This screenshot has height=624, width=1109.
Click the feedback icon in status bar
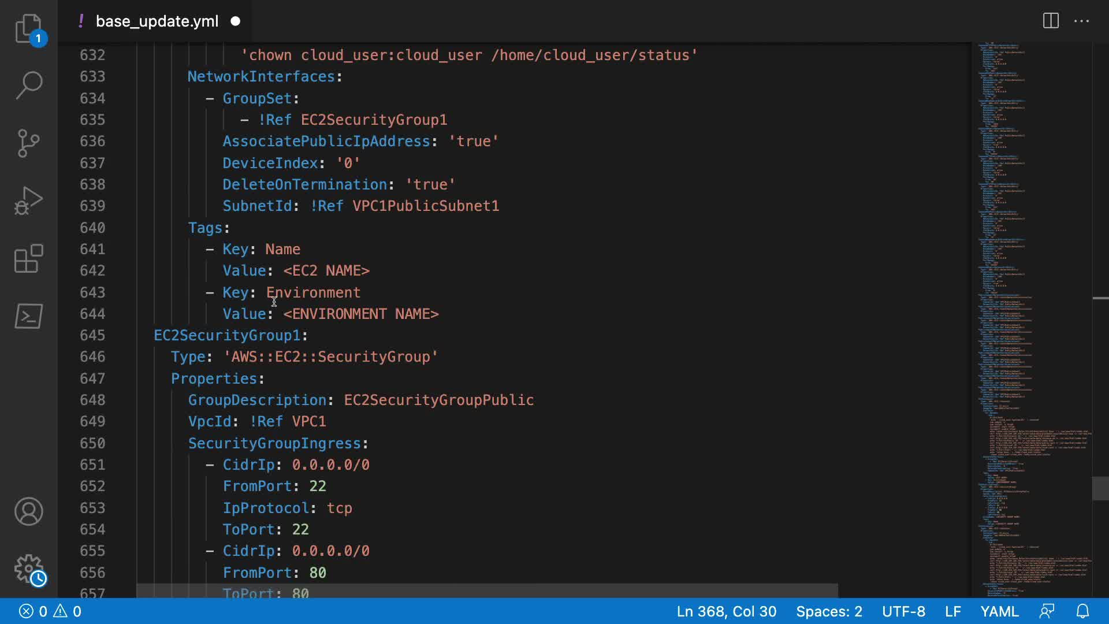tap(1047, 611)
